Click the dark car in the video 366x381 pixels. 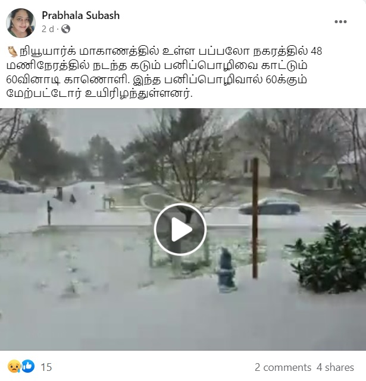(x=270, y=206)
